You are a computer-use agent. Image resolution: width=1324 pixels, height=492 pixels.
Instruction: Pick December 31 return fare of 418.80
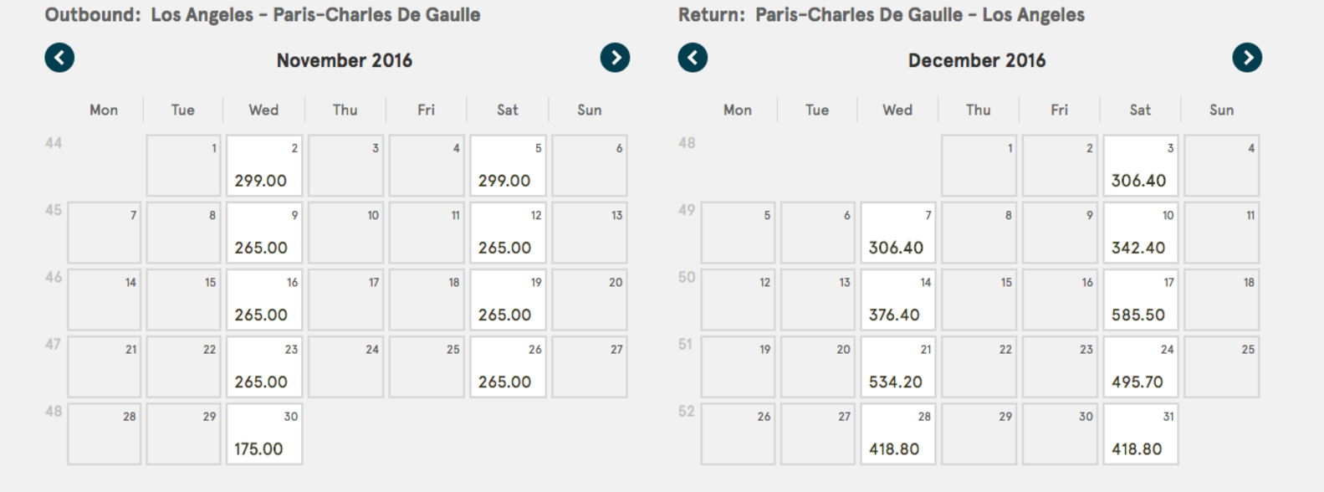[x=1139, y=433]
